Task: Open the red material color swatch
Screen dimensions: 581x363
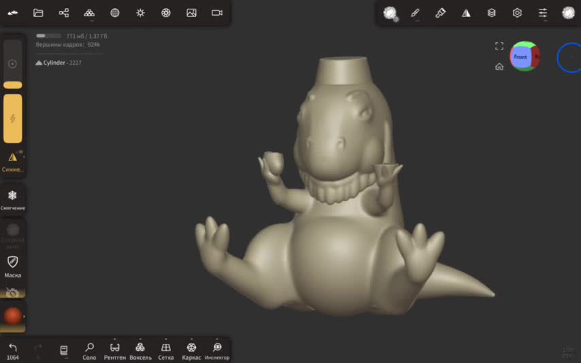Action: pyautogui.click(x=13, y=316)
